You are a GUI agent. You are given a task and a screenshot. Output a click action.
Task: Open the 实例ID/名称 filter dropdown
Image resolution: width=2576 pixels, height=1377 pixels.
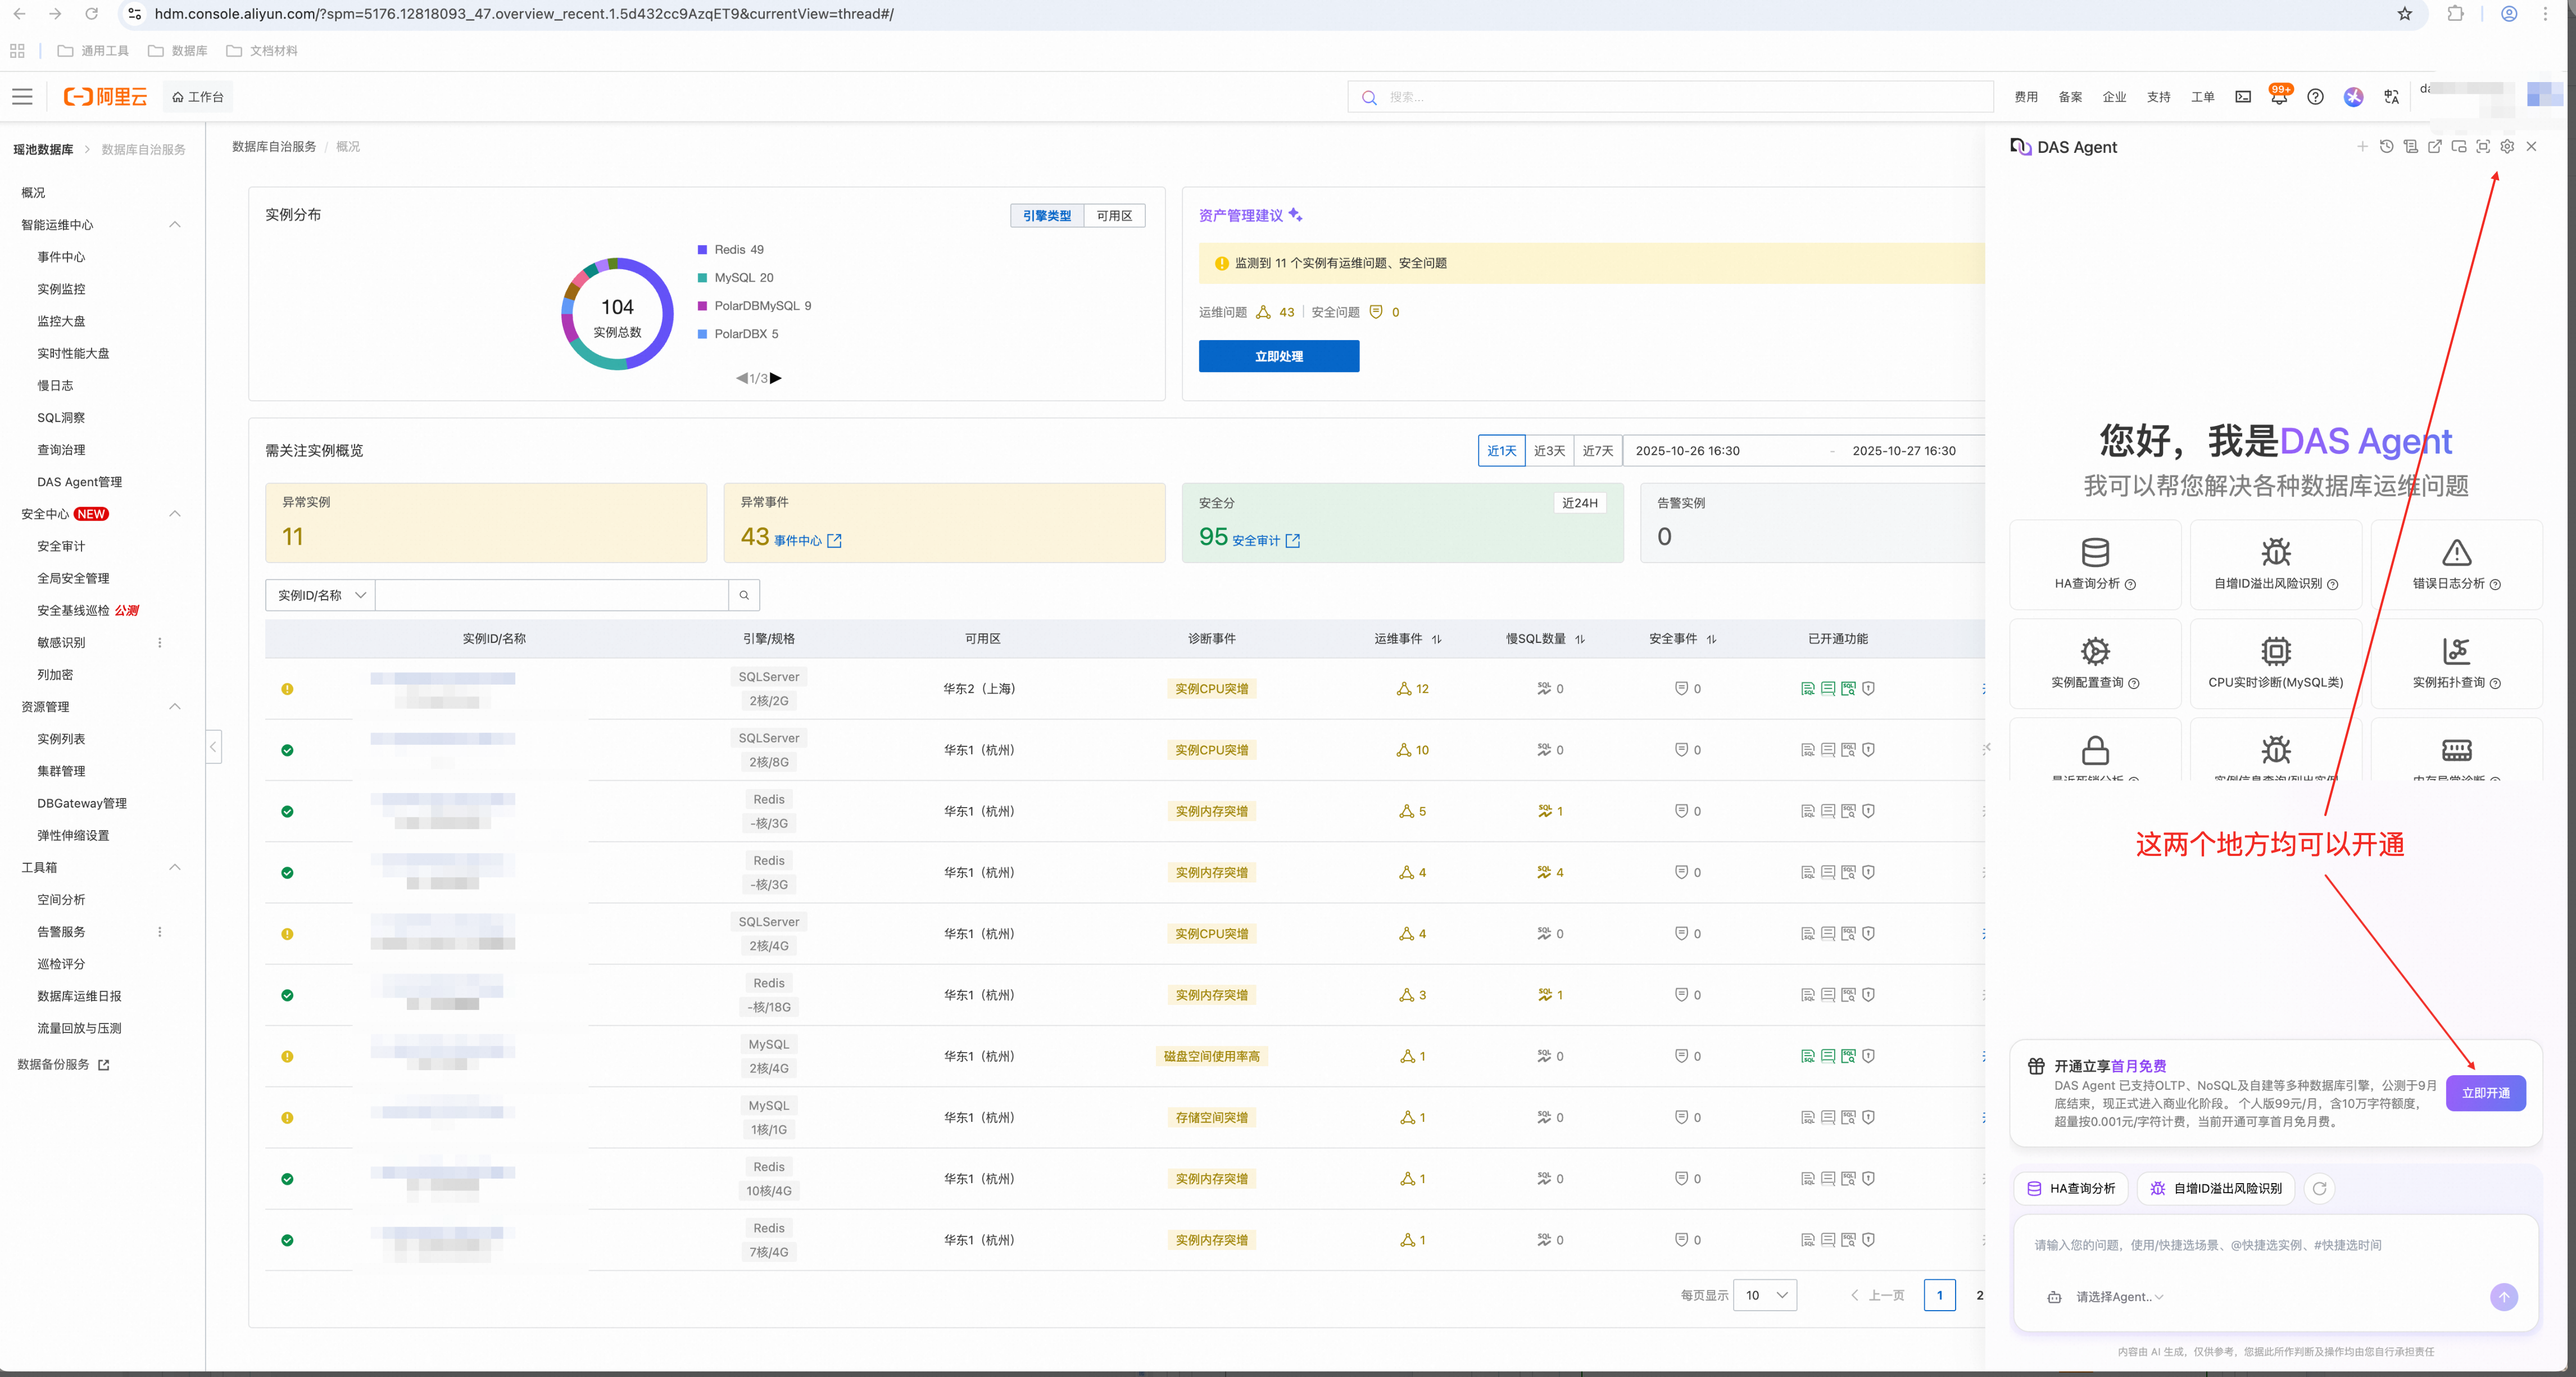[x=320, y=595]
